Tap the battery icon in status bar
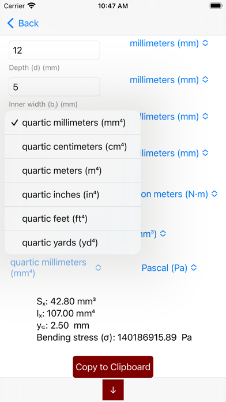Screen dimensions: 226x402 click(216, 6)
